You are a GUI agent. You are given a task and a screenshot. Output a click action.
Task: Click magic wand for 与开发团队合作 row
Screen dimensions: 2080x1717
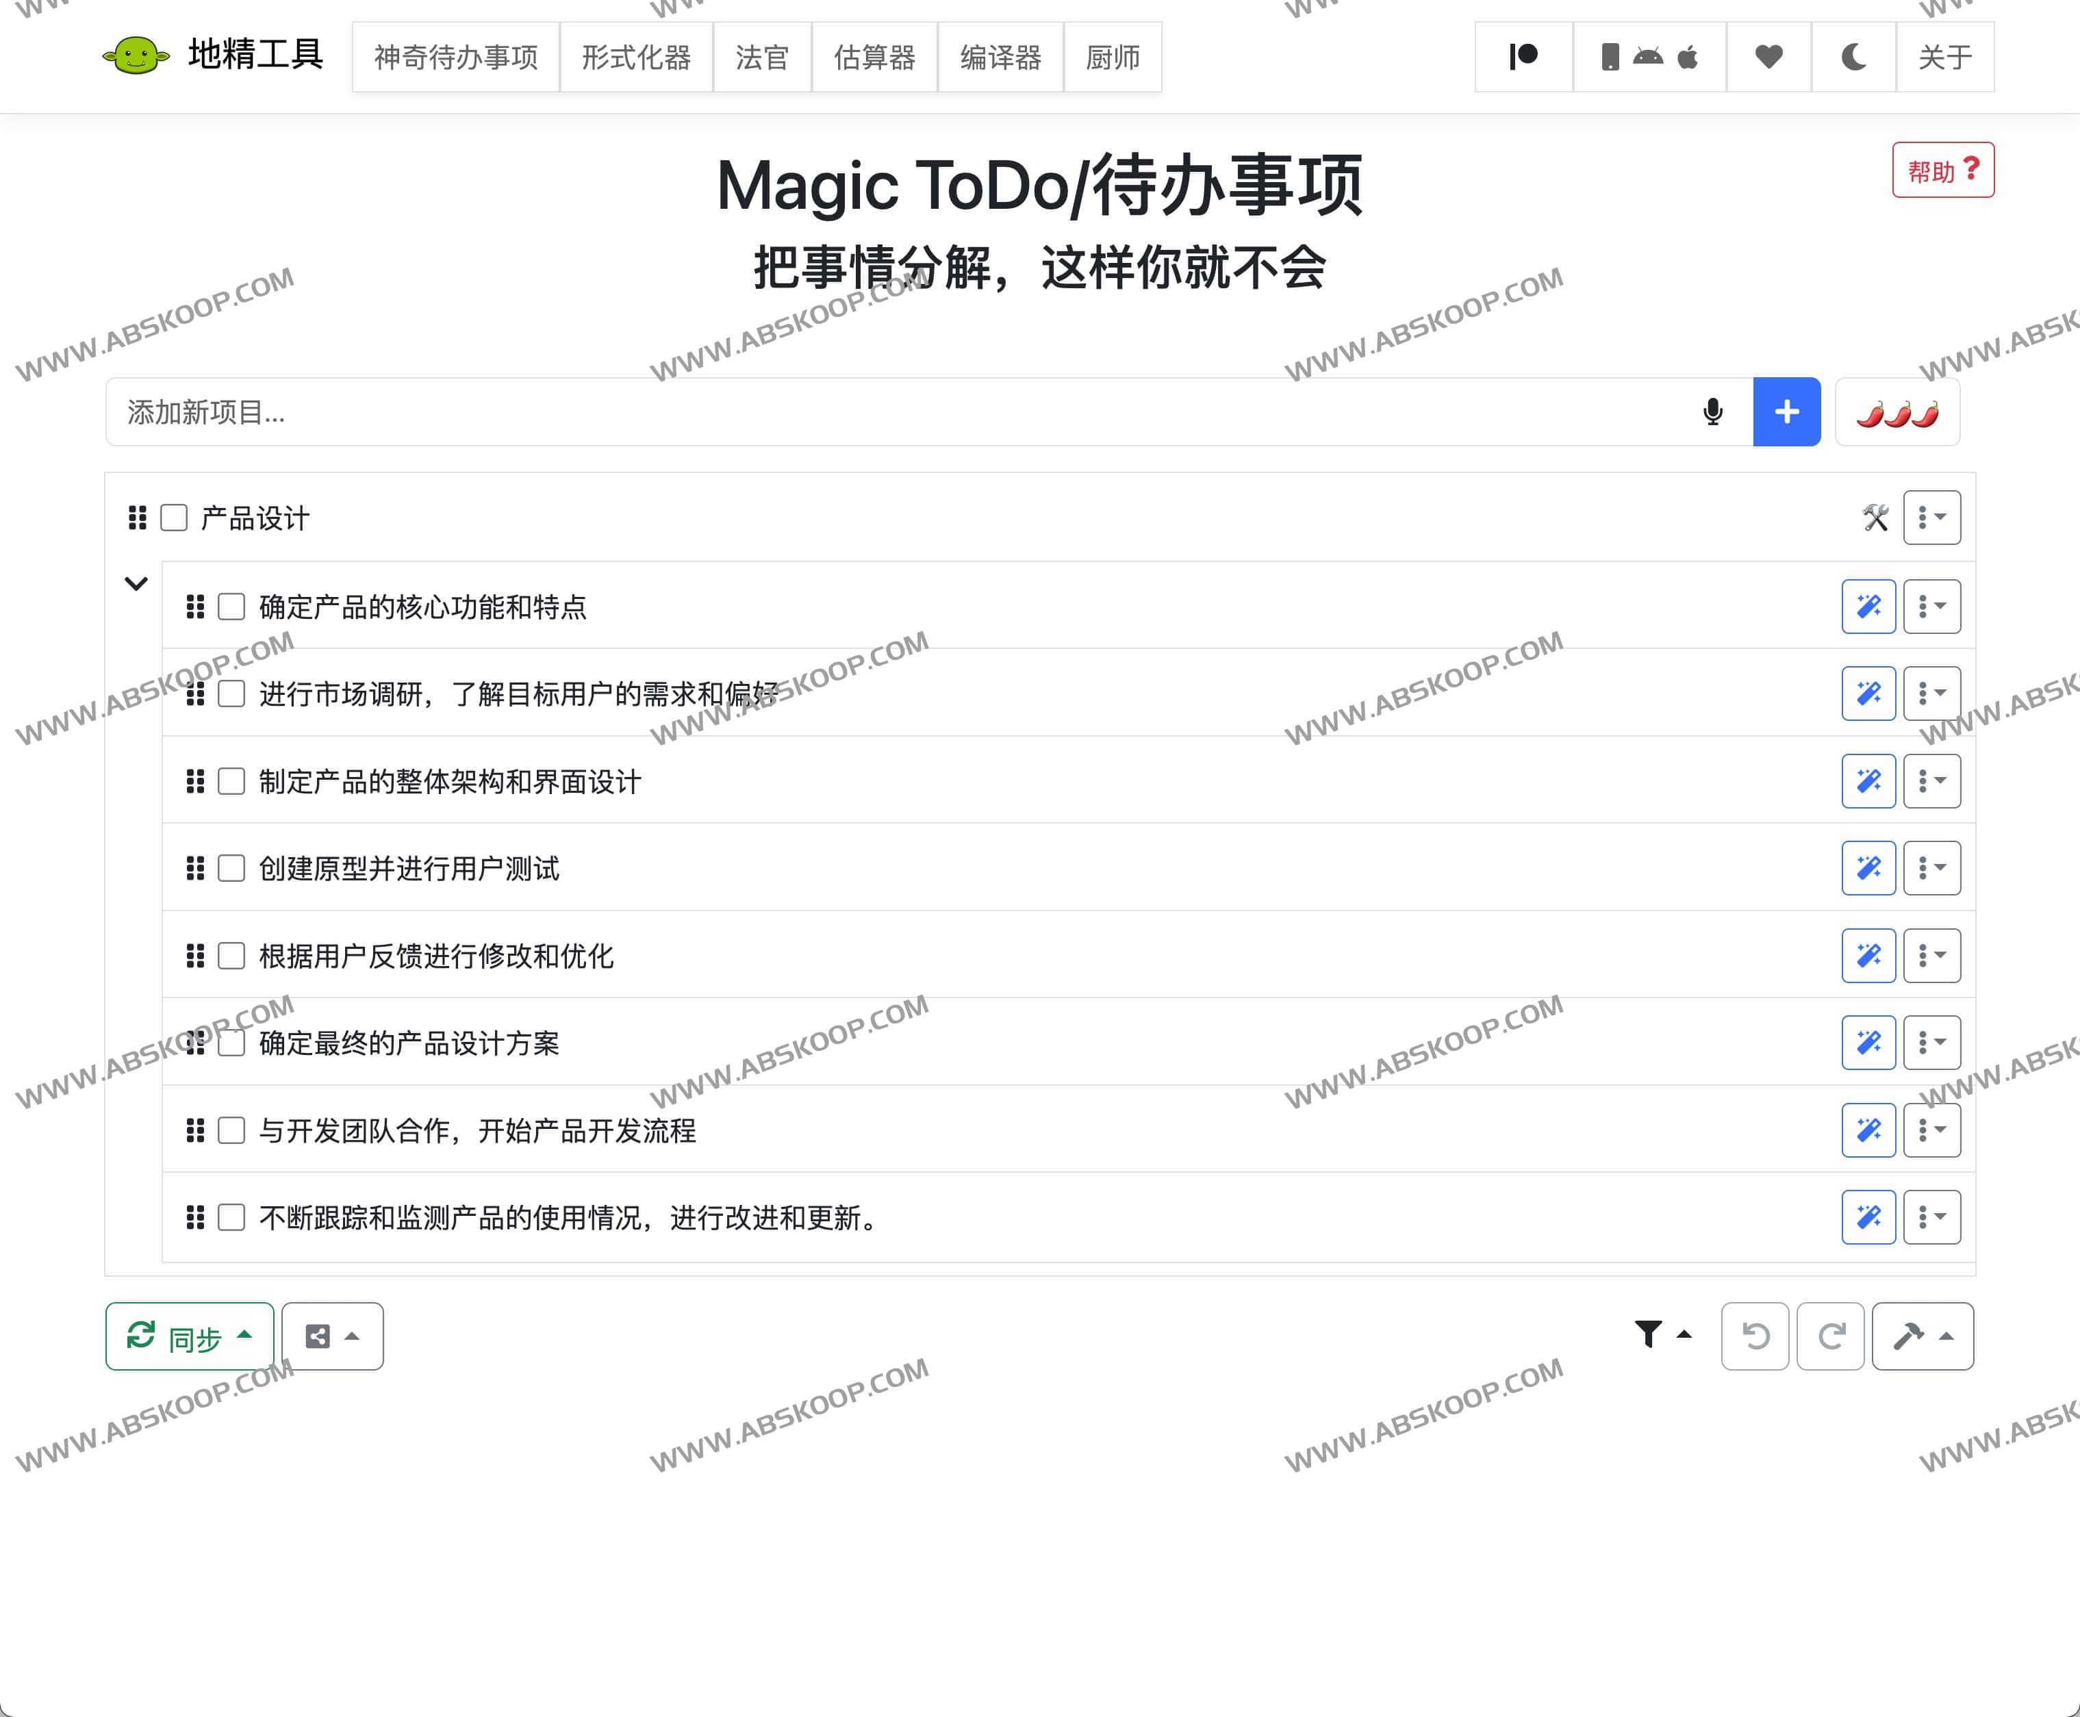click(1868, 1130)
